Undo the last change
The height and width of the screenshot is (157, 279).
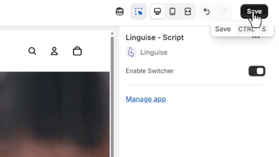click(207, 12)
